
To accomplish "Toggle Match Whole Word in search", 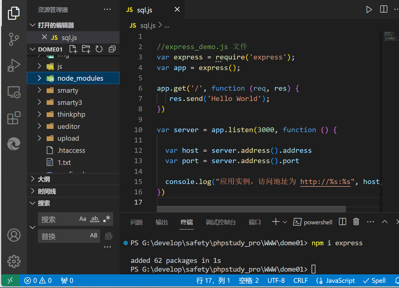I will pyautogui.click(x=95, y=219).
